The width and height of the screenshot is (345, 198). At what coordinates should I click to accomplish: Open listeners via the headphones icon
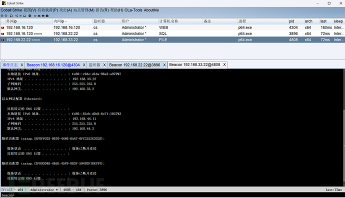coord(11,16)
